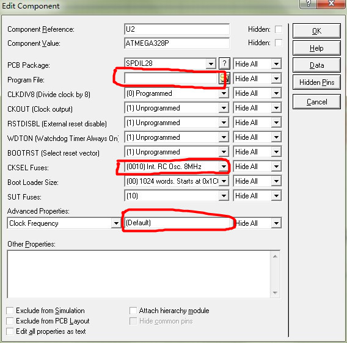347x343 pixels.
Task: Open RSTDISBL External reset disable dropdown
Action: coord(224,123)
